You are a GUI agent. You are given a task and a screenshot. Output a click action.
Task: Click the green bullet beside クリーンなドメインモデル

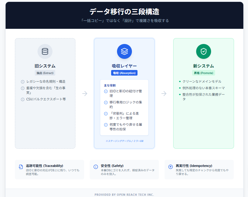point(180,81)
